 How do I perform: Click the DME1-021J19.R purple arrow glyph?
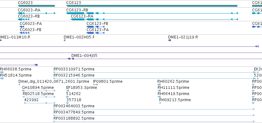pyautogui.click(x=169, y=40)
